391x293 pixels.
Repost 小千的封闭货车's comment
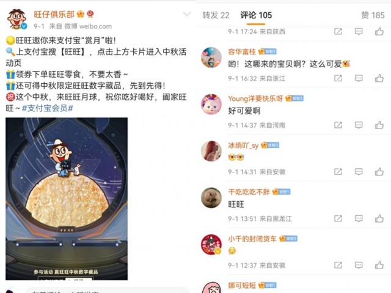338,265
